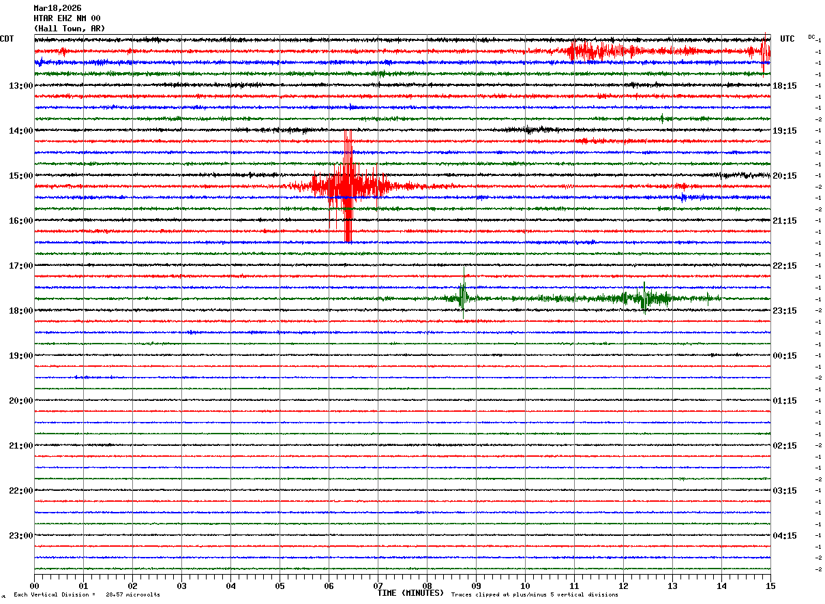
Task: Click minute 12 tick label on bottom axis
Action: point(623,586)
